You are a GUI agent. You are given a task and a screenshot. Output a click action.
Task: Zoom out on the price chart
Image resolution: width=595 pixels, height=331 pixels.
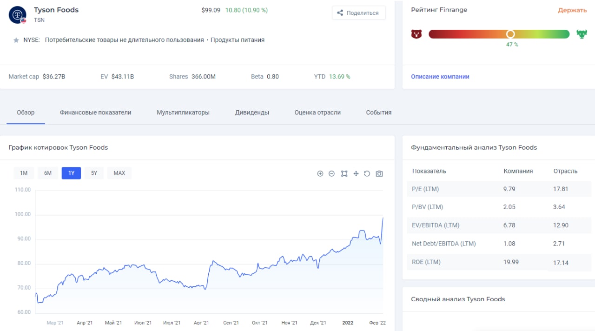tap(331, 174)
